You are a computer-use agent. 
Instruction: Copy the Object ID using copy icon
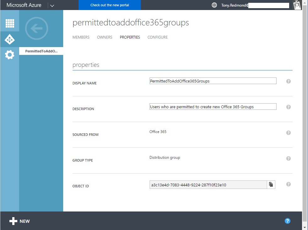tap(271, 185)
